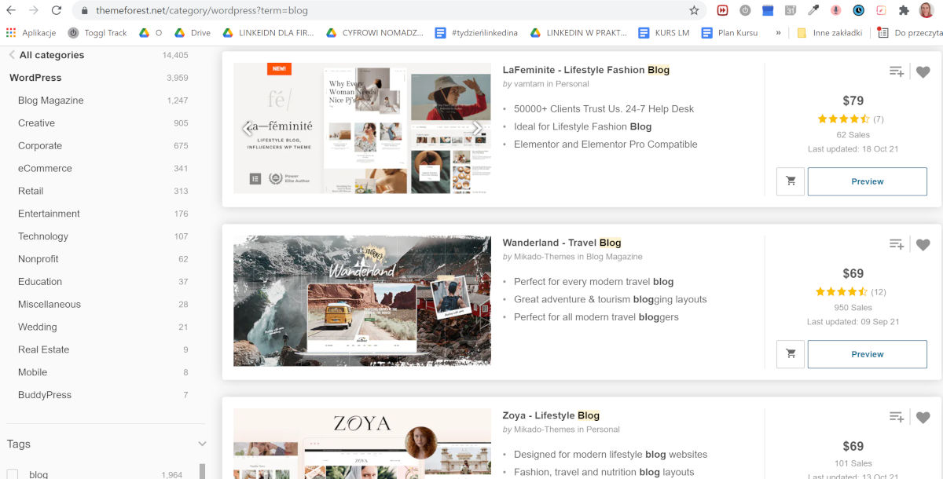This screenshot has height=479, width=943.
Task: Open the Inne zakładki bookmarks folder
Action: pos(829,33)
